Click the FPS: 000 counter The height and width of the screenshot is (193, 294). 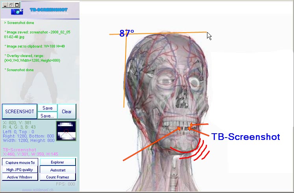[65, 184]
